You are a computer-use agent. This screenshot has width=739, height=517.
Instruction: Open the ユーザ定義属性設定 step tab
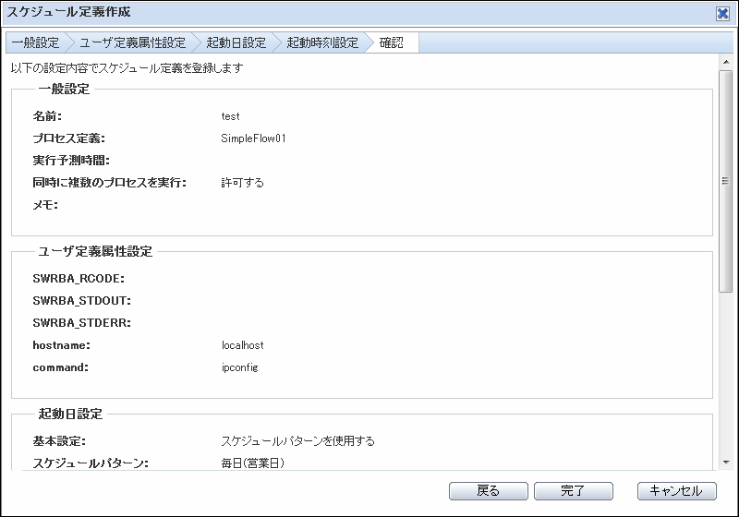point(132,42)
